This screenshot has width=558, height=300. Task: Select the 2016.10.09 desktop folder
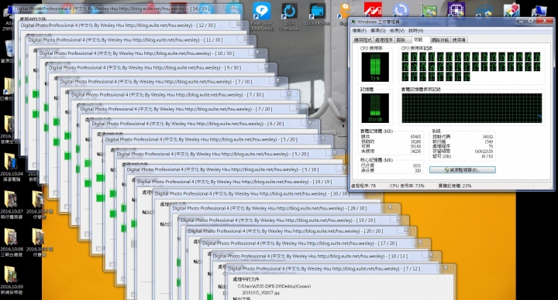[12, 279]
